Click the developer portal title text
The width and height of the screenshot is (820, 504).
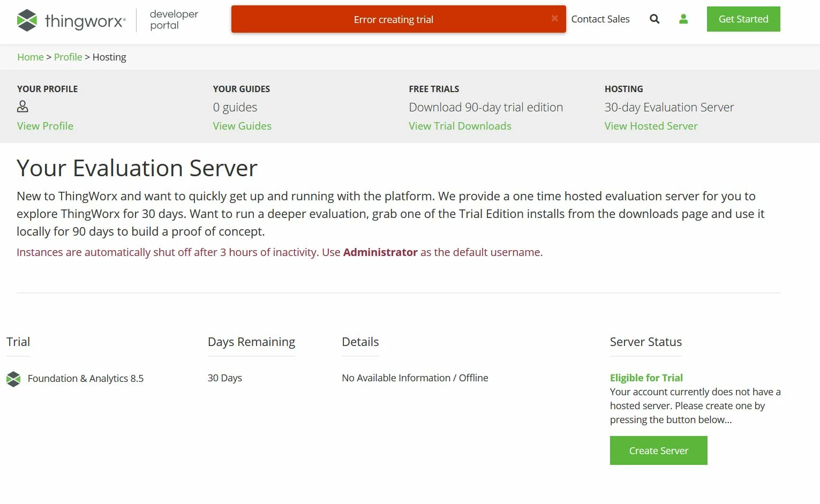tap(174, 20)
